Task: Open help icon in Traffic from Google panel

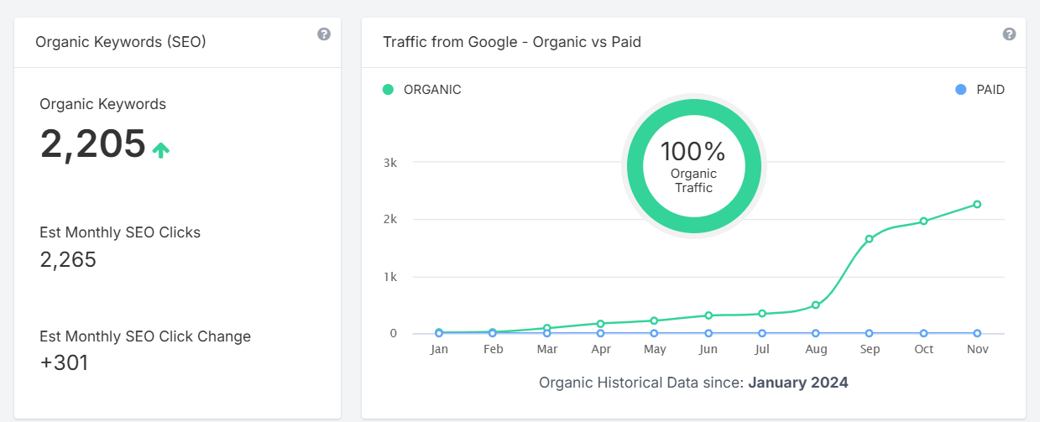Action: tap(1009, 34)
